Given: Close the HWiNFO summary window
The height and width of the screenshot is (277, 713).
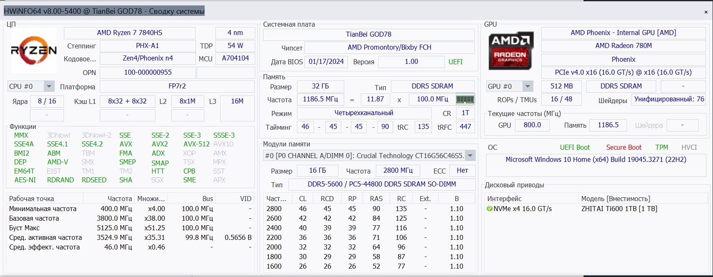Looking at the screenshot, I should pyautogui.click(x=706, y=12).
